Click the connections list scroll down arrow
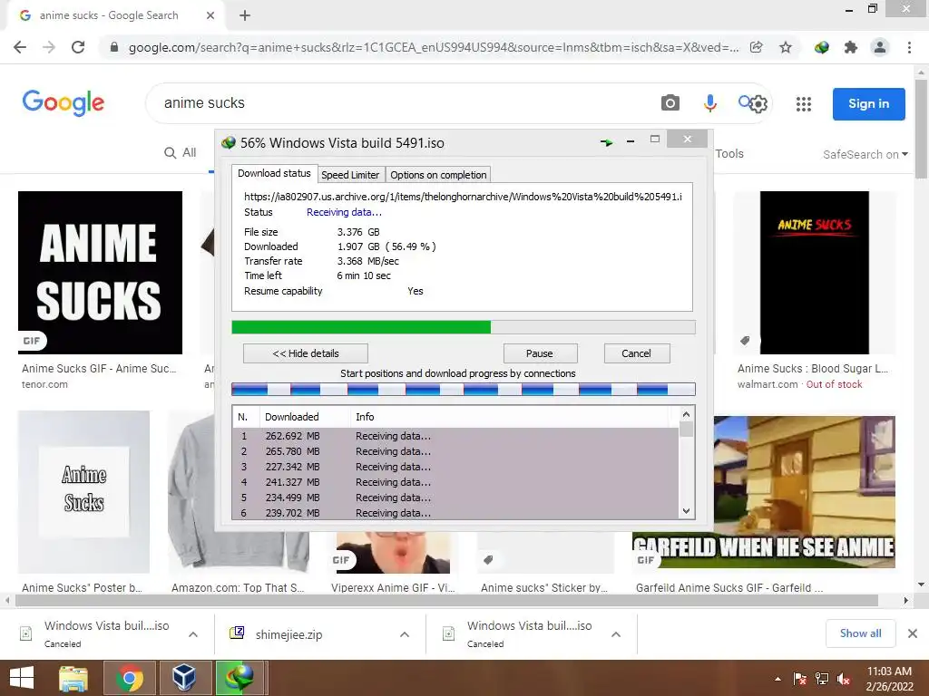Image resolution: width=929 pixels, height=696 pixels. point(686,511)
